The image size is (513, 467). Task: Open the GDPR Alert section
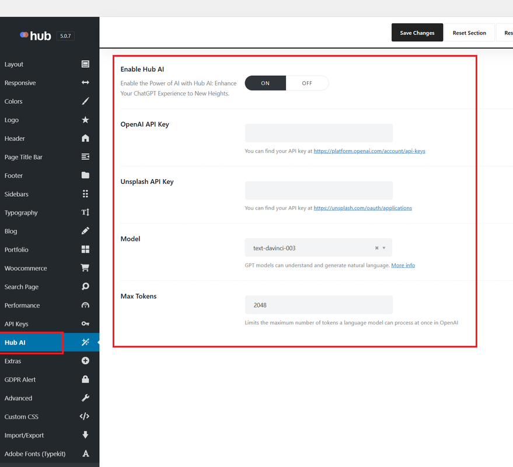coord(50,379)
